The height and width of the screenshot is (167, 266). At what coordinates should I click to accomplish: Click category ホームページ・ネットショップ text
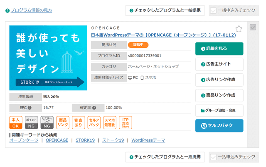coord(153,67)
